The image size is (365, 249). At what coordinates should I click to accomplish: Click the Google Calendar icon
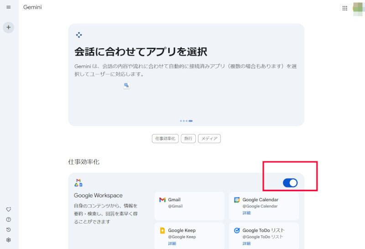coord(237,200)
